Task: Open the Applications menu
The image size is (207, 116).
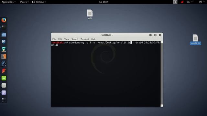Action: (x=9, y=2)
